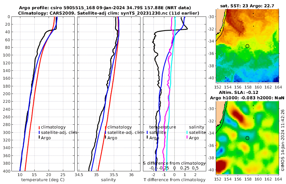Click the 'Argo h1000: -0.083 h2000: NaN' text
The height and width of the screenshot is (184, 286).
coord(247,98)
